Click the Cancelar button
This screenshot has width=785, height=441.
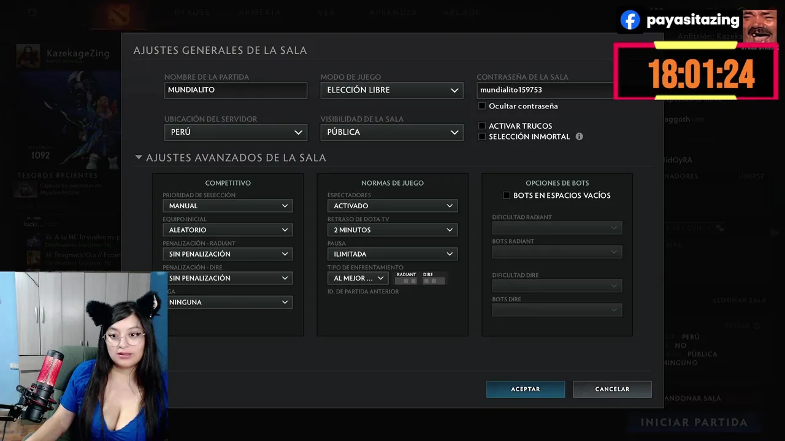612,389
